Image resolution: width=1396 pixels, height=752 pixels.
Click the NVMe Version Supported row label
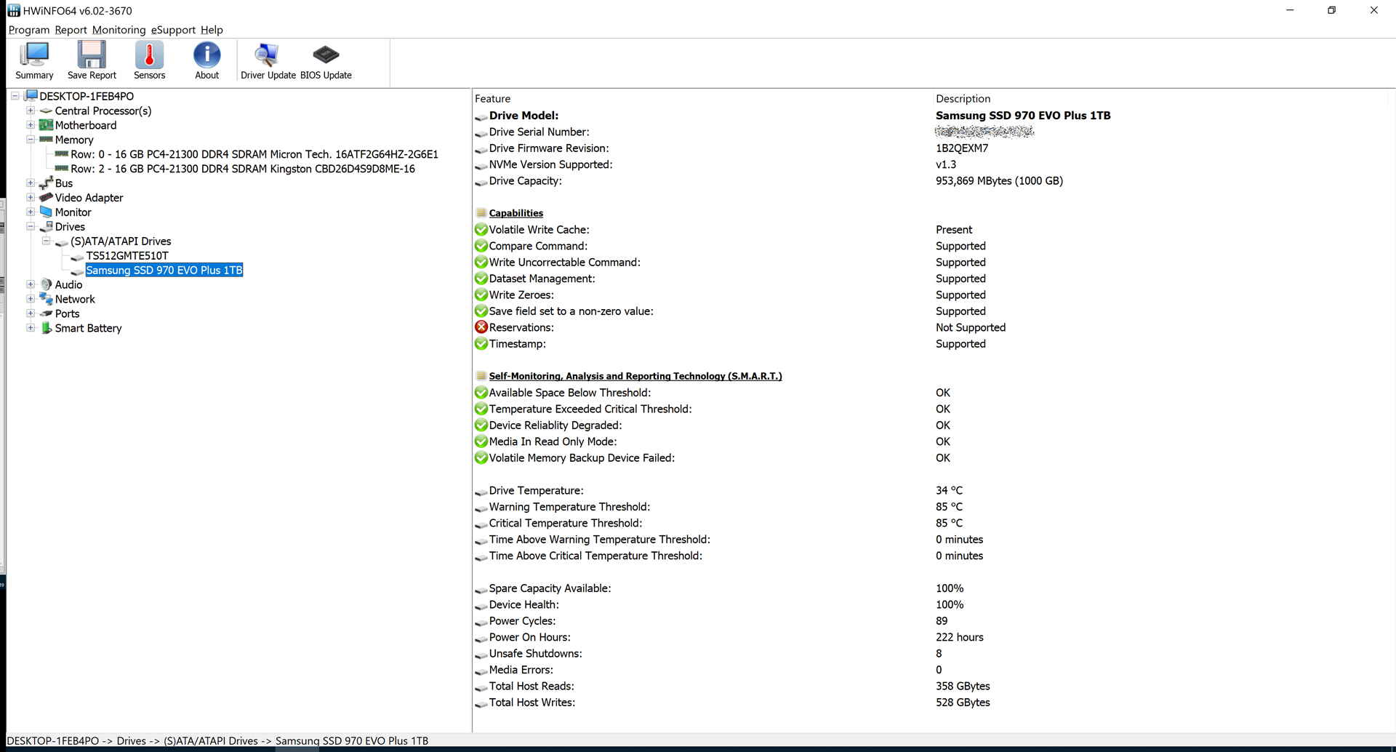point(550,164)
